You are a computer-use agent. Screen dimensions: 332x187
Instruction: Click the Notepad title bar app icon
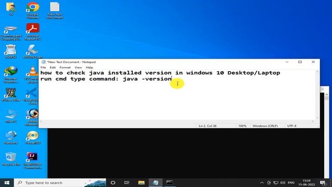coord(44,62)
